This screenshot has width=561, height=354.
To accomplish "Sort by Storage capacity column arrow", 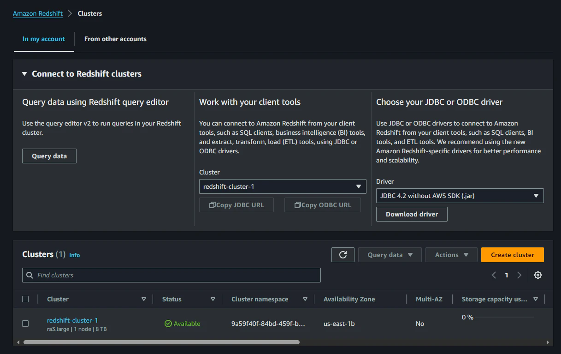I will pyautogui.click(x=535, y=299).
